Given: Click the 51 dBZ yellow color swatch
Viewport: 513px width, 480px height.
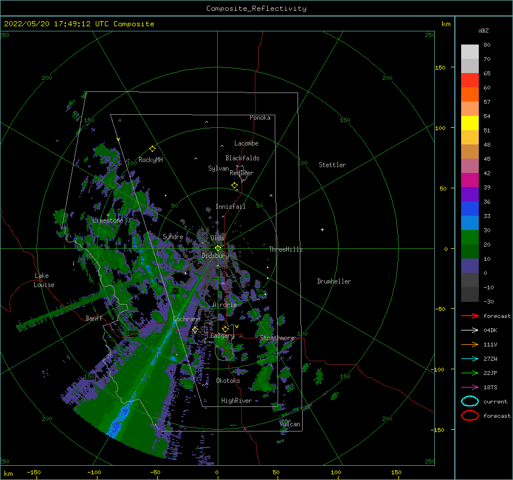Looking at the screenshot, I should click(470, 123).
